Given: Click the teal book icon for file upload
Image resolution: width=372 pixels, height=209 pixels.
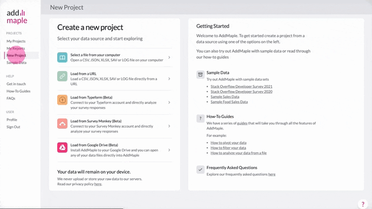Looking at the screenshot, I should click(62, 57).
